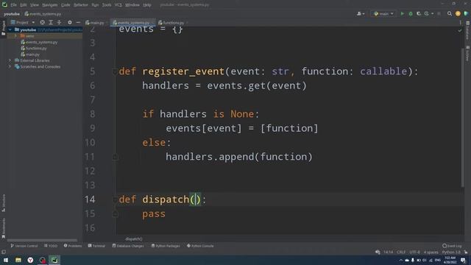Open the Navigate menu
The width and height of the screenshot is (471, 265).
50,5
